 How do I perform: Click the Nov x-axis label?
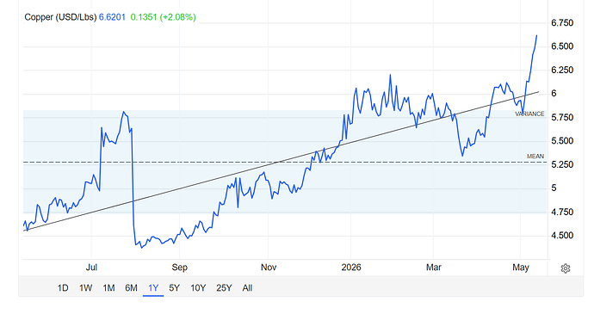269,268
